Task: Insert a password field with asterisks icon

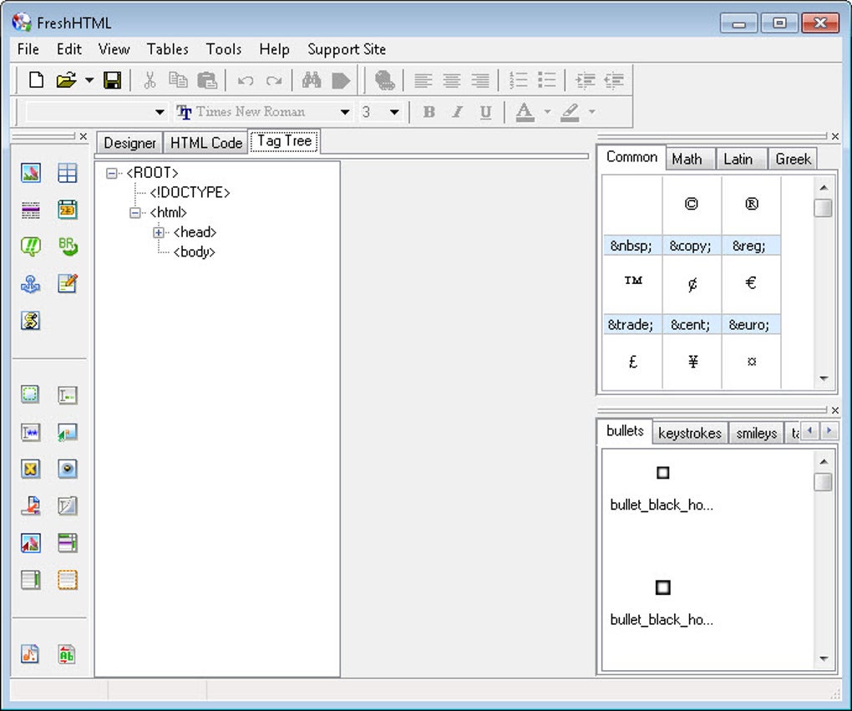Action: [x=30, y=432]
